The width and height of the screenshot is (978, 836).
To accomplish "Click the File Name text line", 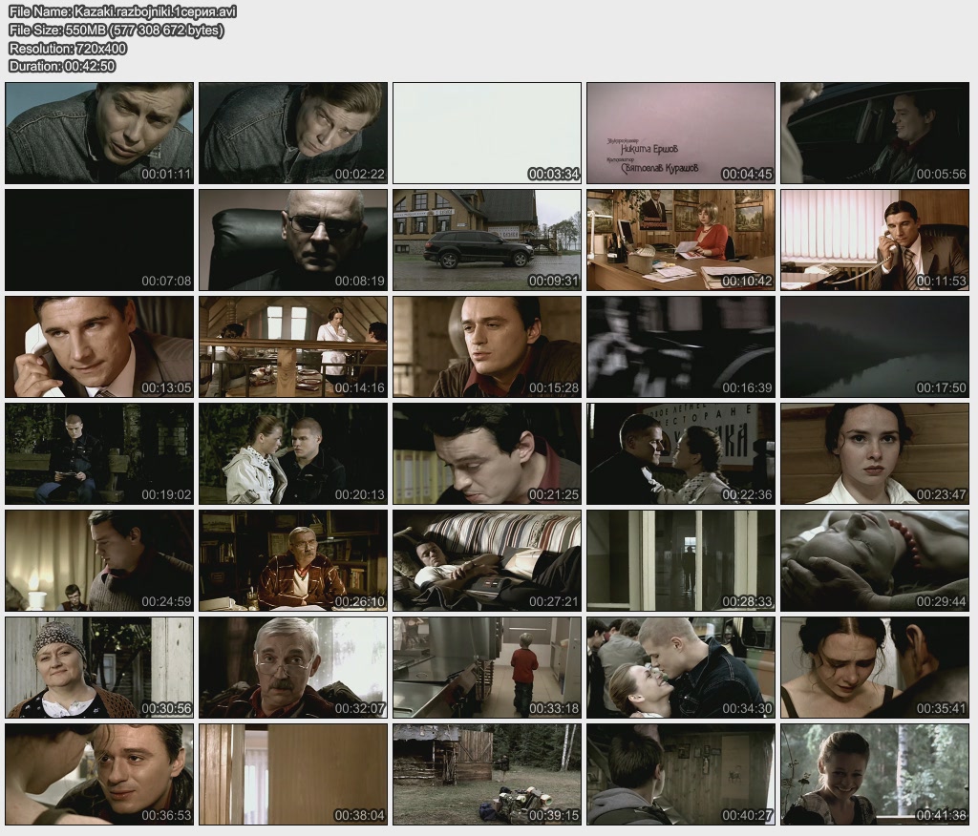I will tap(123, 11).
